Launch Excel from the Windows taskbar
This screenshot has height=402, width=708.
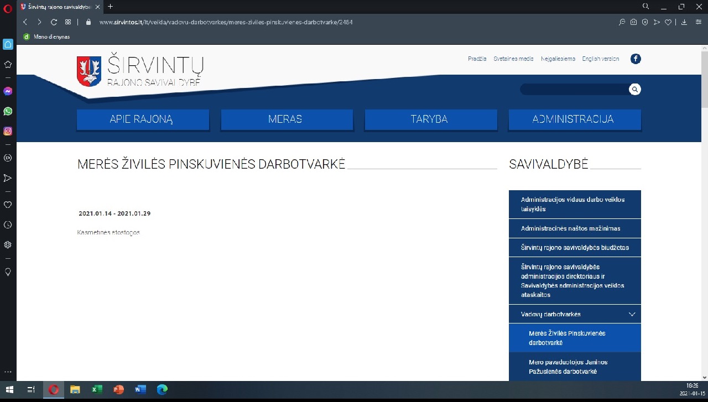click(97, 390)
